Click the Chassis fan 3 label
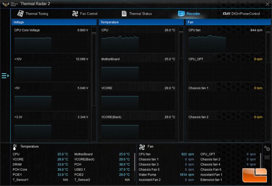The height and width of the screenshot is (186, 272). [148, 165]
